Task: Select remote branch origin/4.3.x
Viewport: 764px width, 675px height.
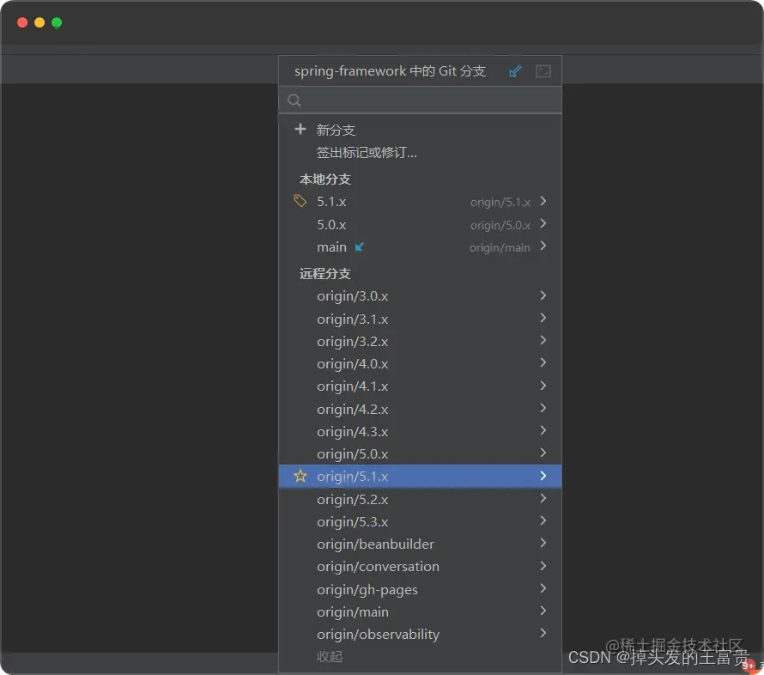Action: point(352,432)
